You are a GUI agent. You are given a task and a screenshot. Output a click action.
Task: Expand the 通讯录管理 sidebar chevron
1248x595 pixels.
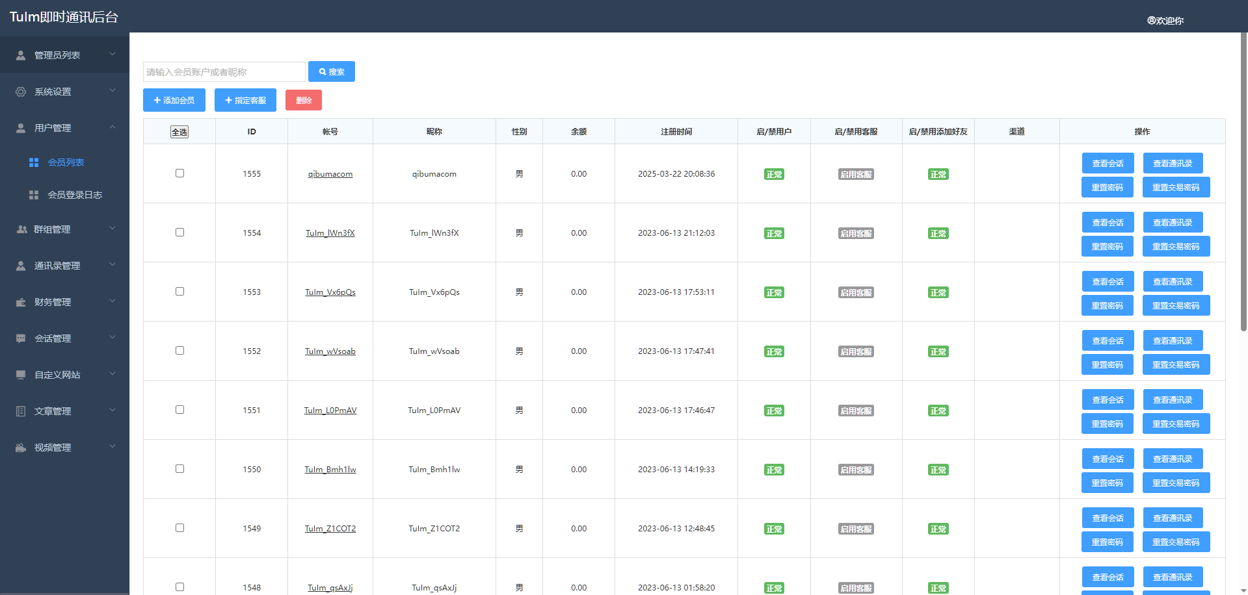pos(113,265)
